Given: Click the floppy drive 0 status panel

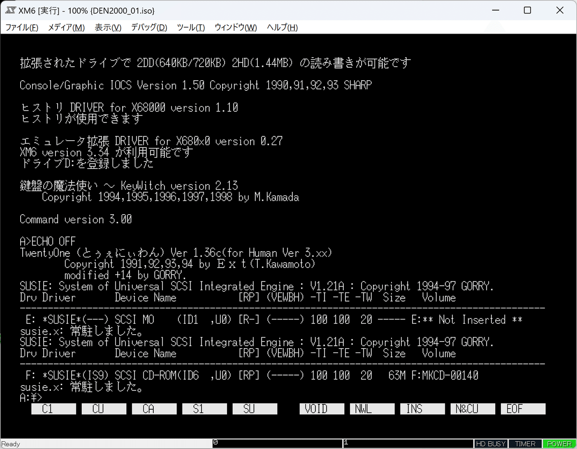Looking at the screenshot, I should (x=277, y=444).
